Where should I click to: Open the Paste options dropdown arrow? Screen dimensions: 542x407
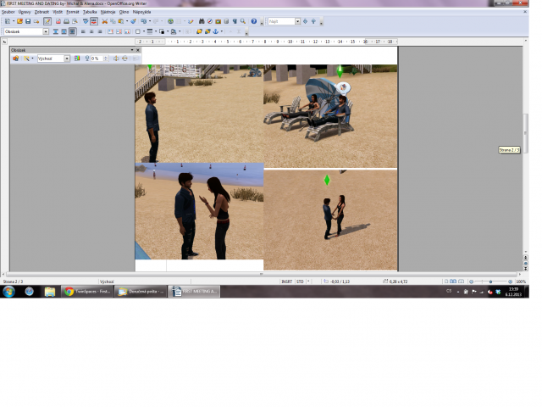click(127, 21)
